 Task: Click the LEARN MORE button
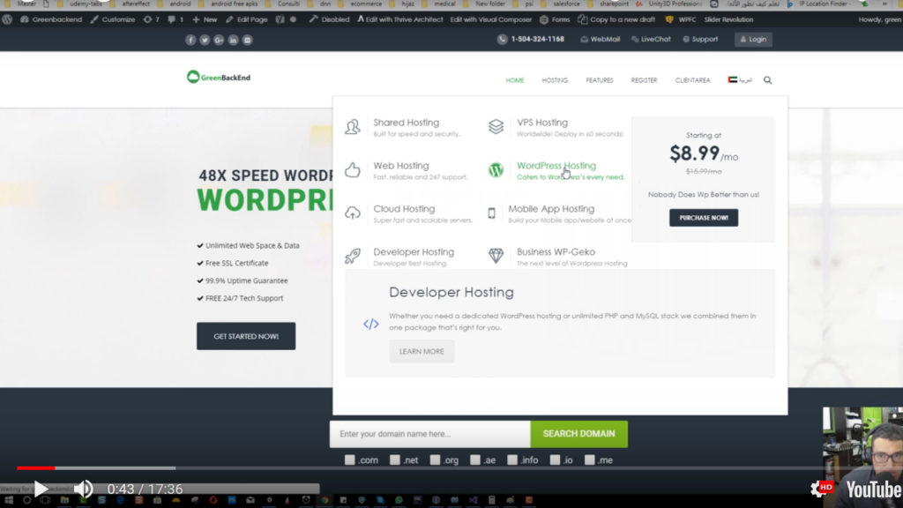(422, 351)
